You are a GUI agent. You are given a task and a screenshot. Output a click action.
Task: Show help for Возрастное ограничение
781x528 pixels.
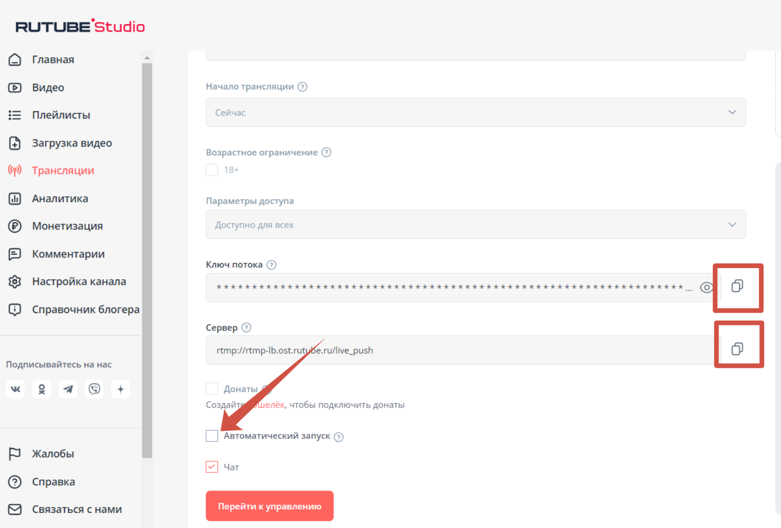click(327, 152)
